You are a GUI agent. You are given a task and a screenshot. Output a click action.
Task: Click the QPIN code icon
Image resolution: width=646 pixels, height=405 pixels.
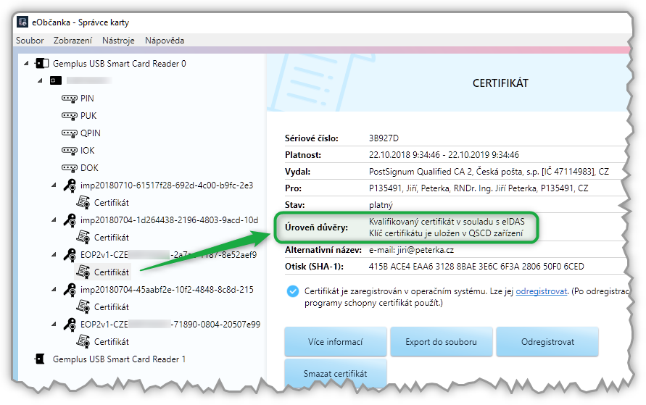coord(69,133)
